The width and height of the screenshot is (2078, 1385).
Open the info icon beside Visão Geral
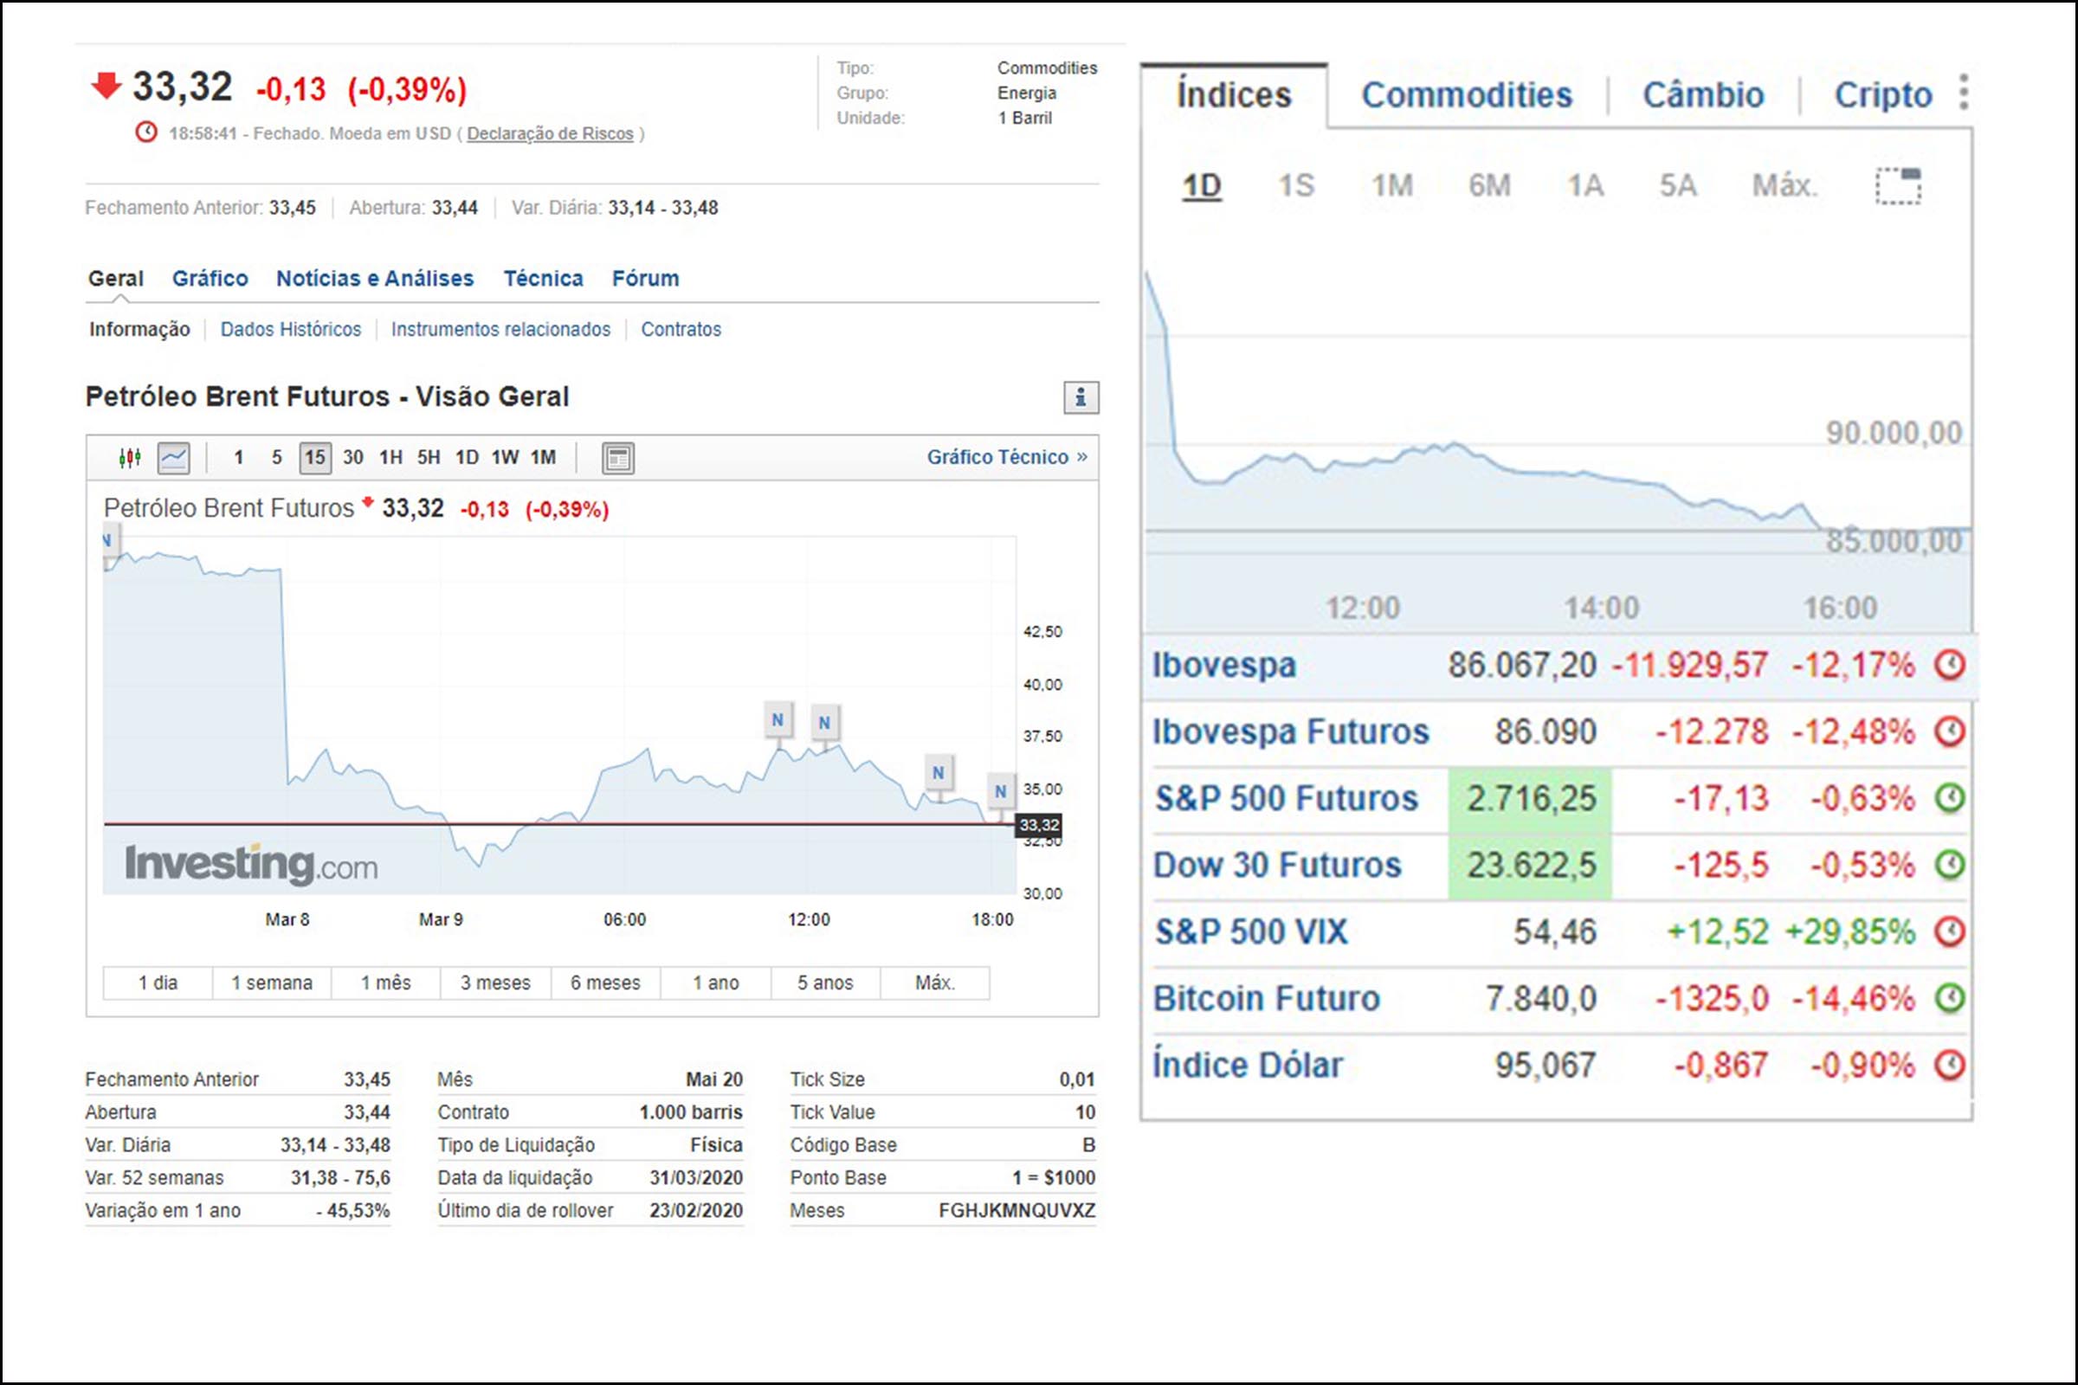coord(1081,397)
